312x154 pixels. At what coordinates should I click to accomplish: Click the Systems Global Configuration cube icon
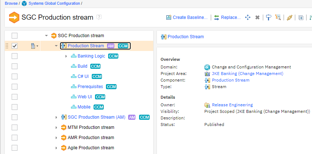[x=24, y=4]
